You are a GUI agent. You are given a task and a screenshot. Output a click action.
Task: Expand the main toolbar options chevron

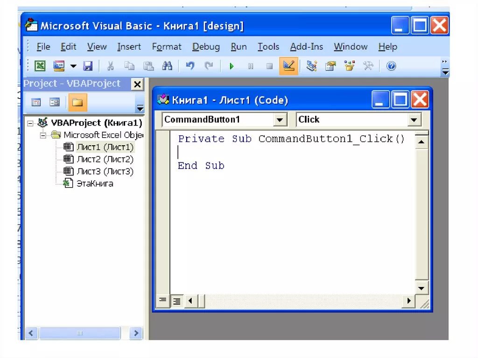(x=445, y=68)
